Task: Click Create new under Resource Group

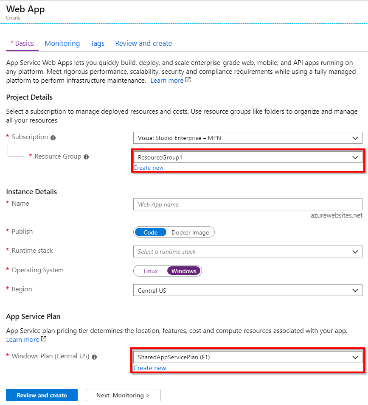Action: pos(148,167)
